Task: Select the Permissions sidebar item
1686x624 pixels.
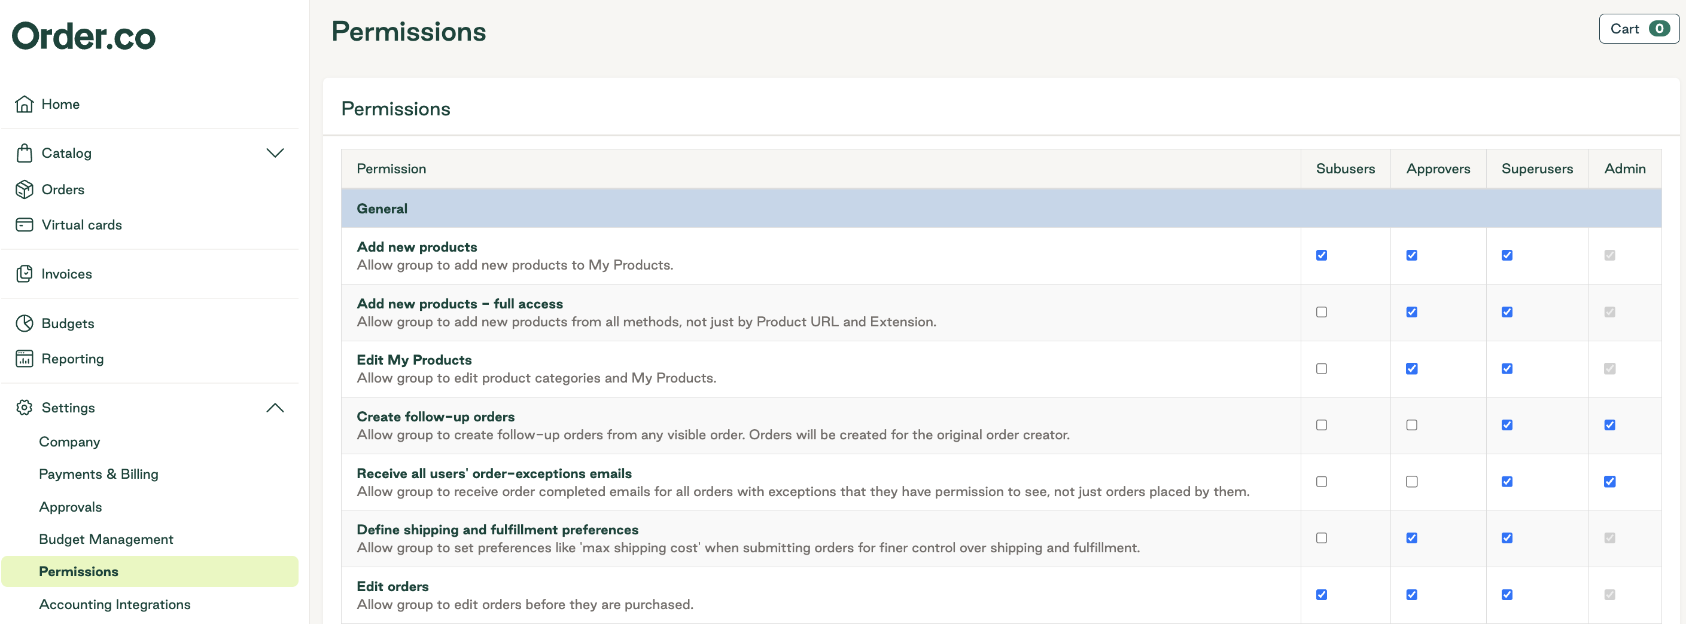Action: 150,571
